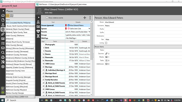Click the Nickname input field

point(143,36)
